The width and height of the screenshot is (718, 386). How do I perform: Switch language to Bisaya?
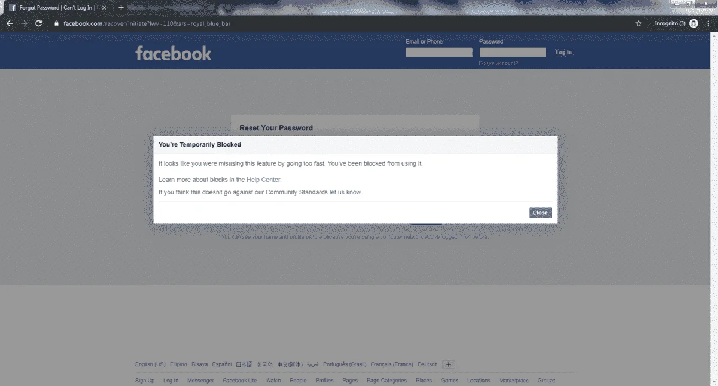(200, 364)
